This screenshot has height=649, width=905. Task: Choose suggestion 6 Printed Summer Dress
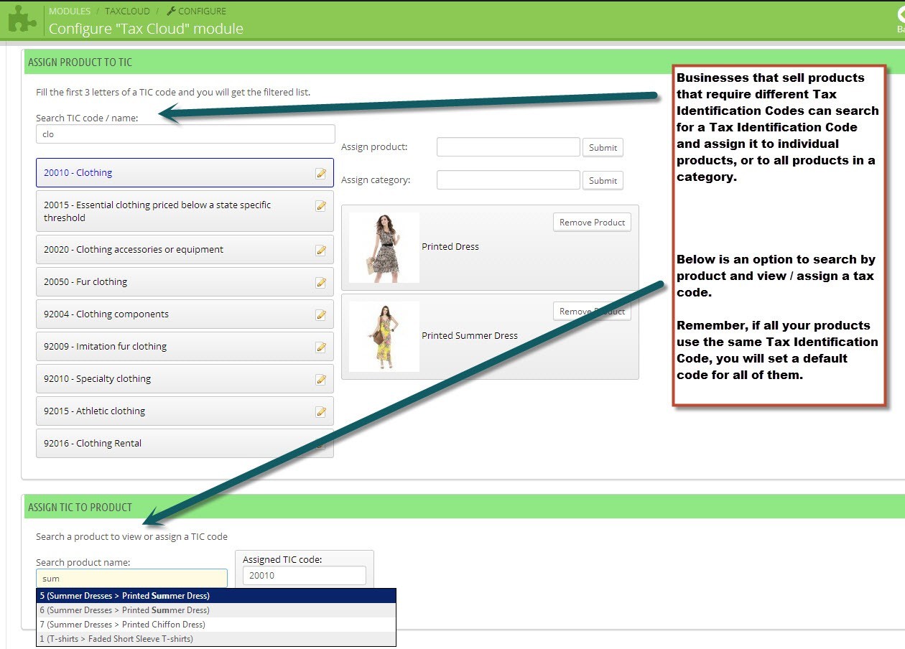pyautogui.click(x=216, y=610)
